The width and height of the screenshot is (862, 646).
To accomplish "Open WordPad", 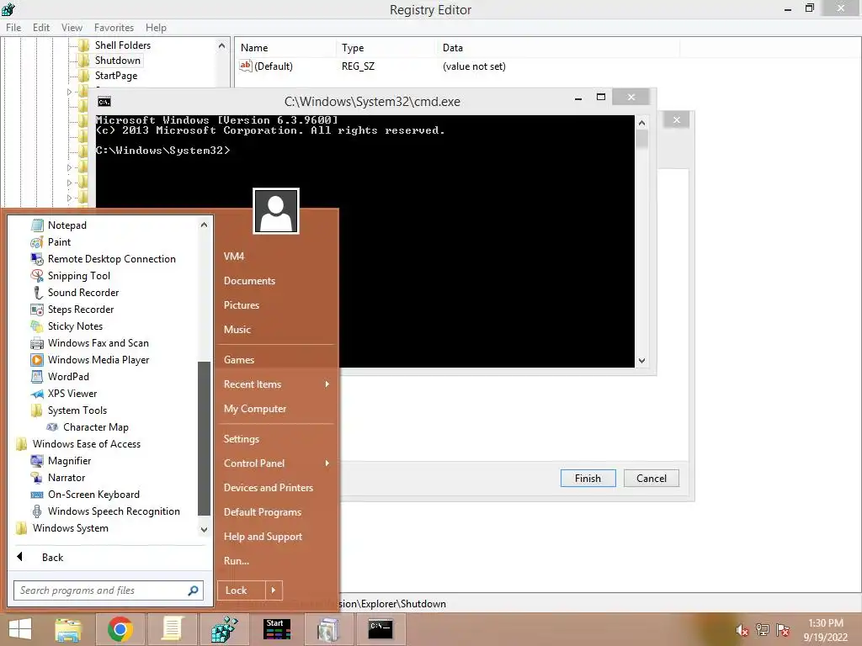I will (68, 377).
